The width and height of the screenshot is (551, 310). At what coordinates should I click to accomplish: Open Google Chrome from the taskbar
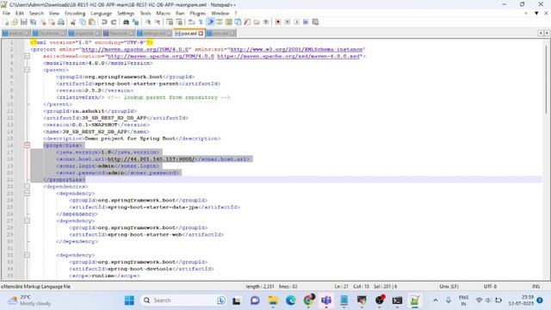pyautogui.click(x=308, y=301)
